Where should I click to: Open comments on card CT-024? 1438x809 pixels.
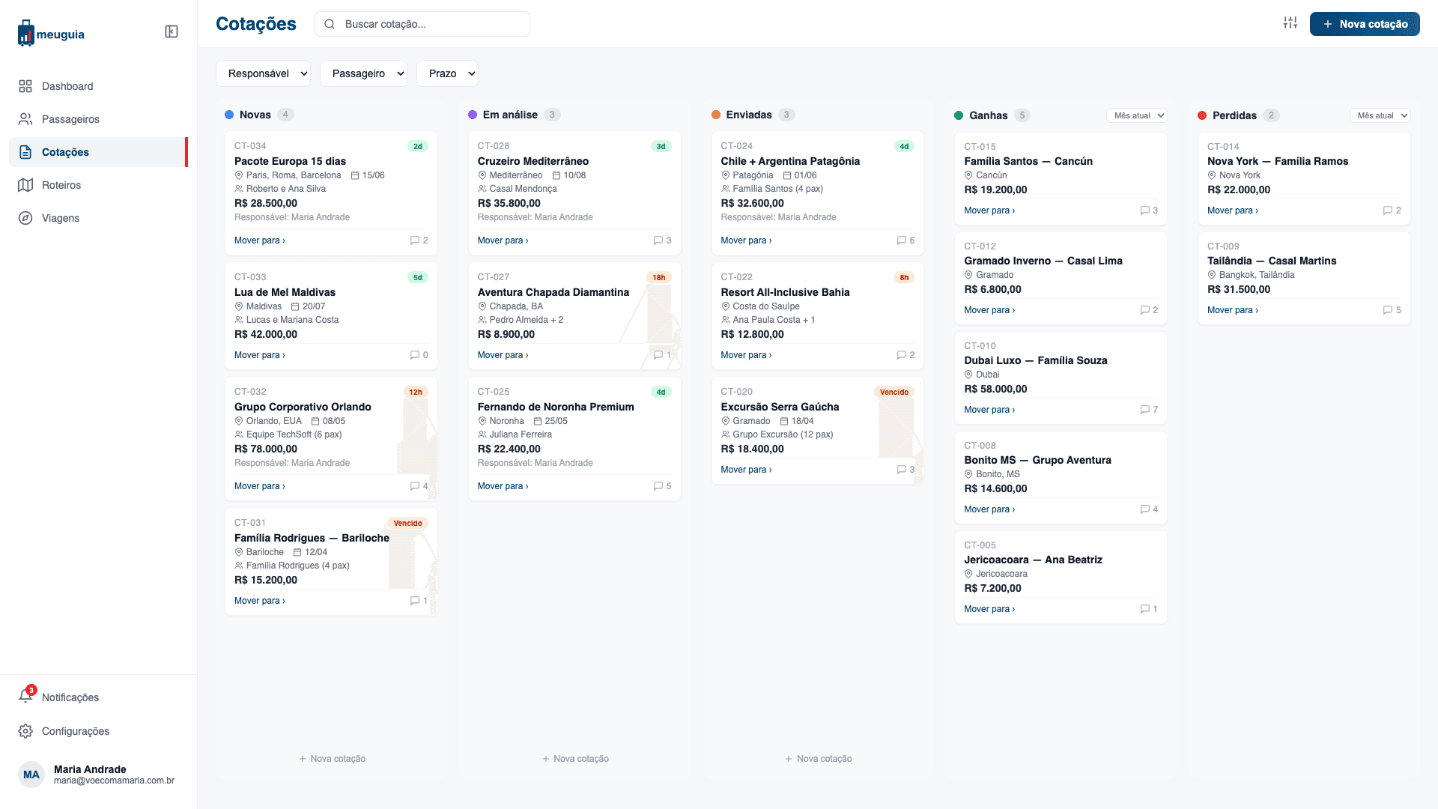click(x=905, y=240)
